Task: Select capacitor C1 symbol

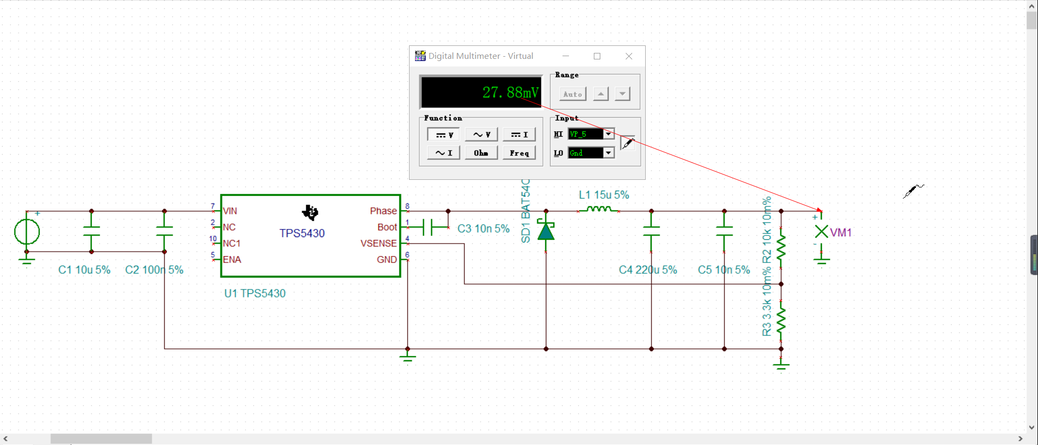Action: click(91, 231)
